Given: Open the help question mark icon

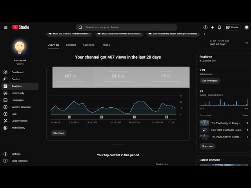Looking at the screenshot, I should [206, 27].
